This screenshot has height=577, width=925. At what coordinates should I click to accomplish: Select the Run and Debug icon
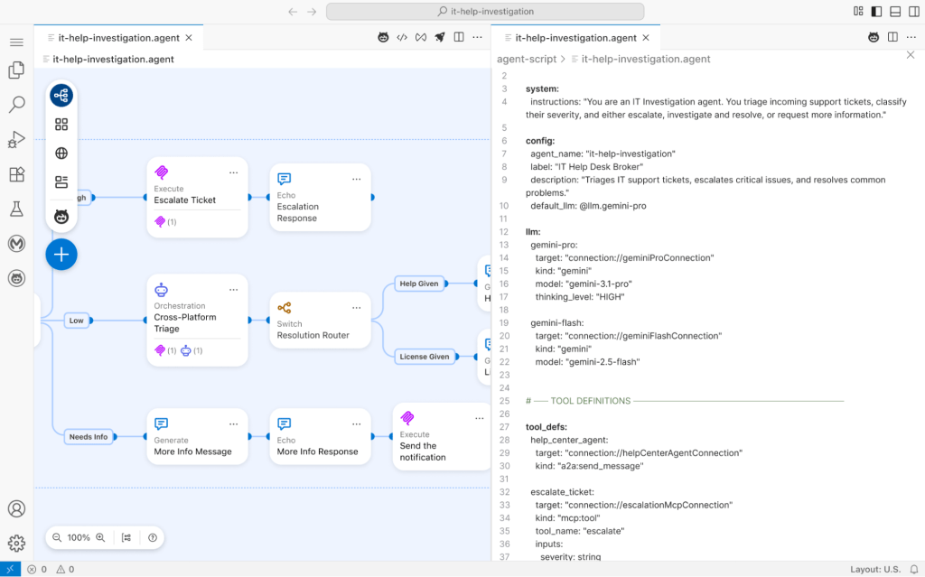[15, 139]
